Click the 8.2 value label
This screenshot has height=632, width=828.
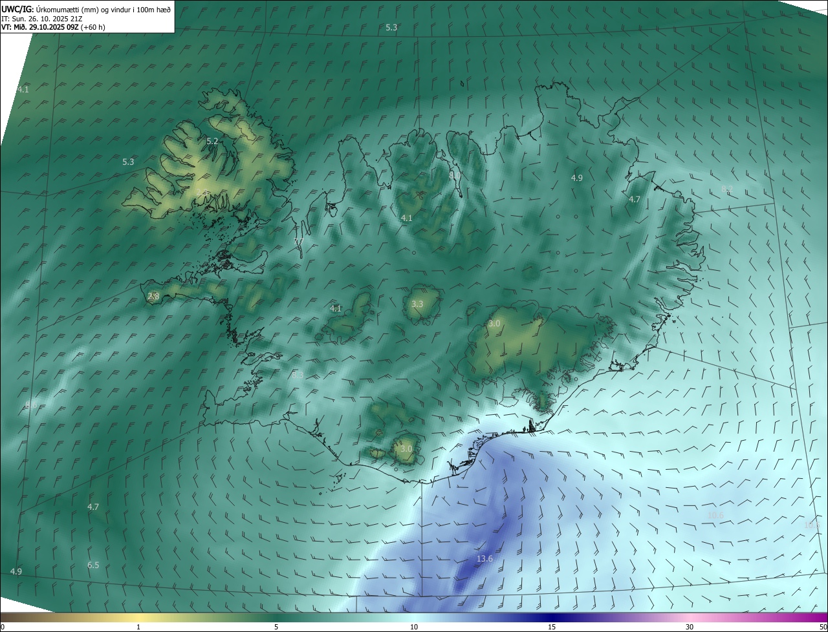(727, 189)
